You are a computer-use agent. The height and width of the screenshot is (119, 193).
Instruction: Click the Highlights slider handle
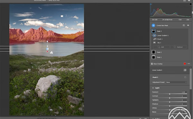(x=170, y=102)
